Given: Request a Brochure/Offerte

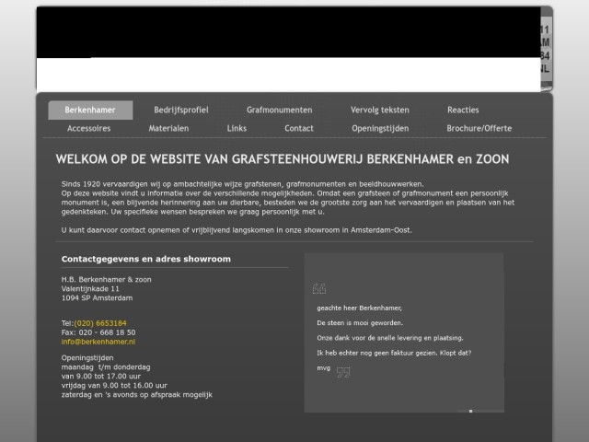Looking at the screenshot, I should 479,128.
